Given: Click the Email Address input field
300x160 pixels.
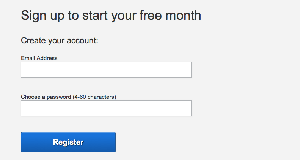Looking at the screenshot, I should click(106, 70).
